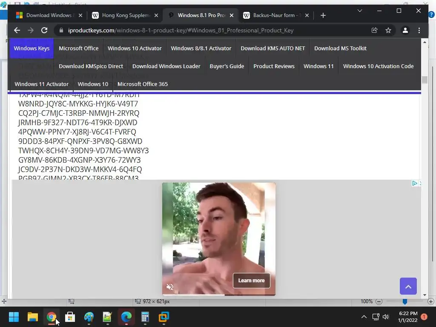Click Paint zoom in plus button

tap(431, 301)
